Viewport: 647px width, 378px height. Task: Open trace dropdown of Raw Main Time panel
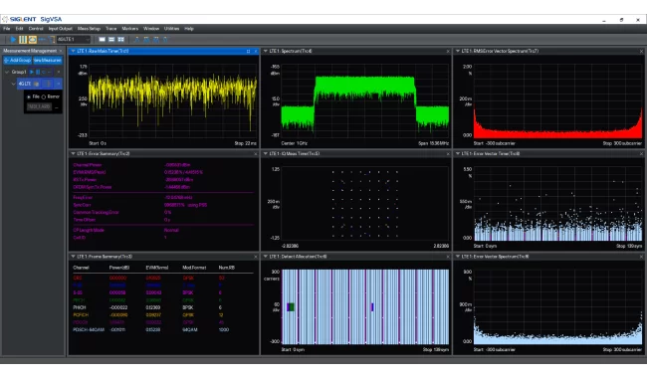coord(73,51)
